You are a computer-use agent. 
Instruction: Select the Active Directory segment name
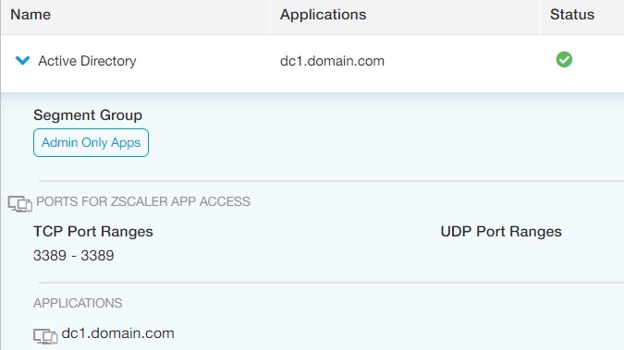(x=87, y=61)
